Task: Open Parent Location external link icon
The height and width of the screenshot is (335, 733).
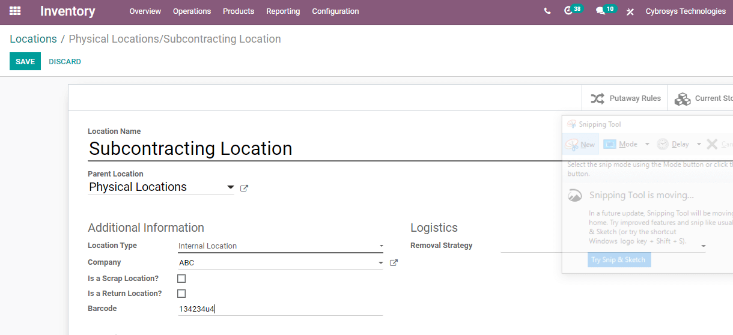Action: point(244,188)
